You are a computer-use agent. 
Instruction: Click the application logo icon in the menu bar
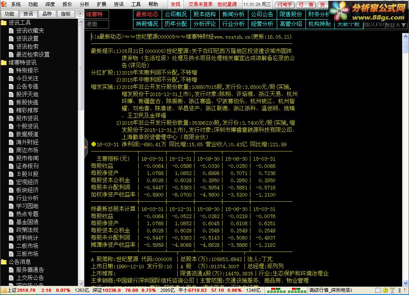click(x=4, y=4)
